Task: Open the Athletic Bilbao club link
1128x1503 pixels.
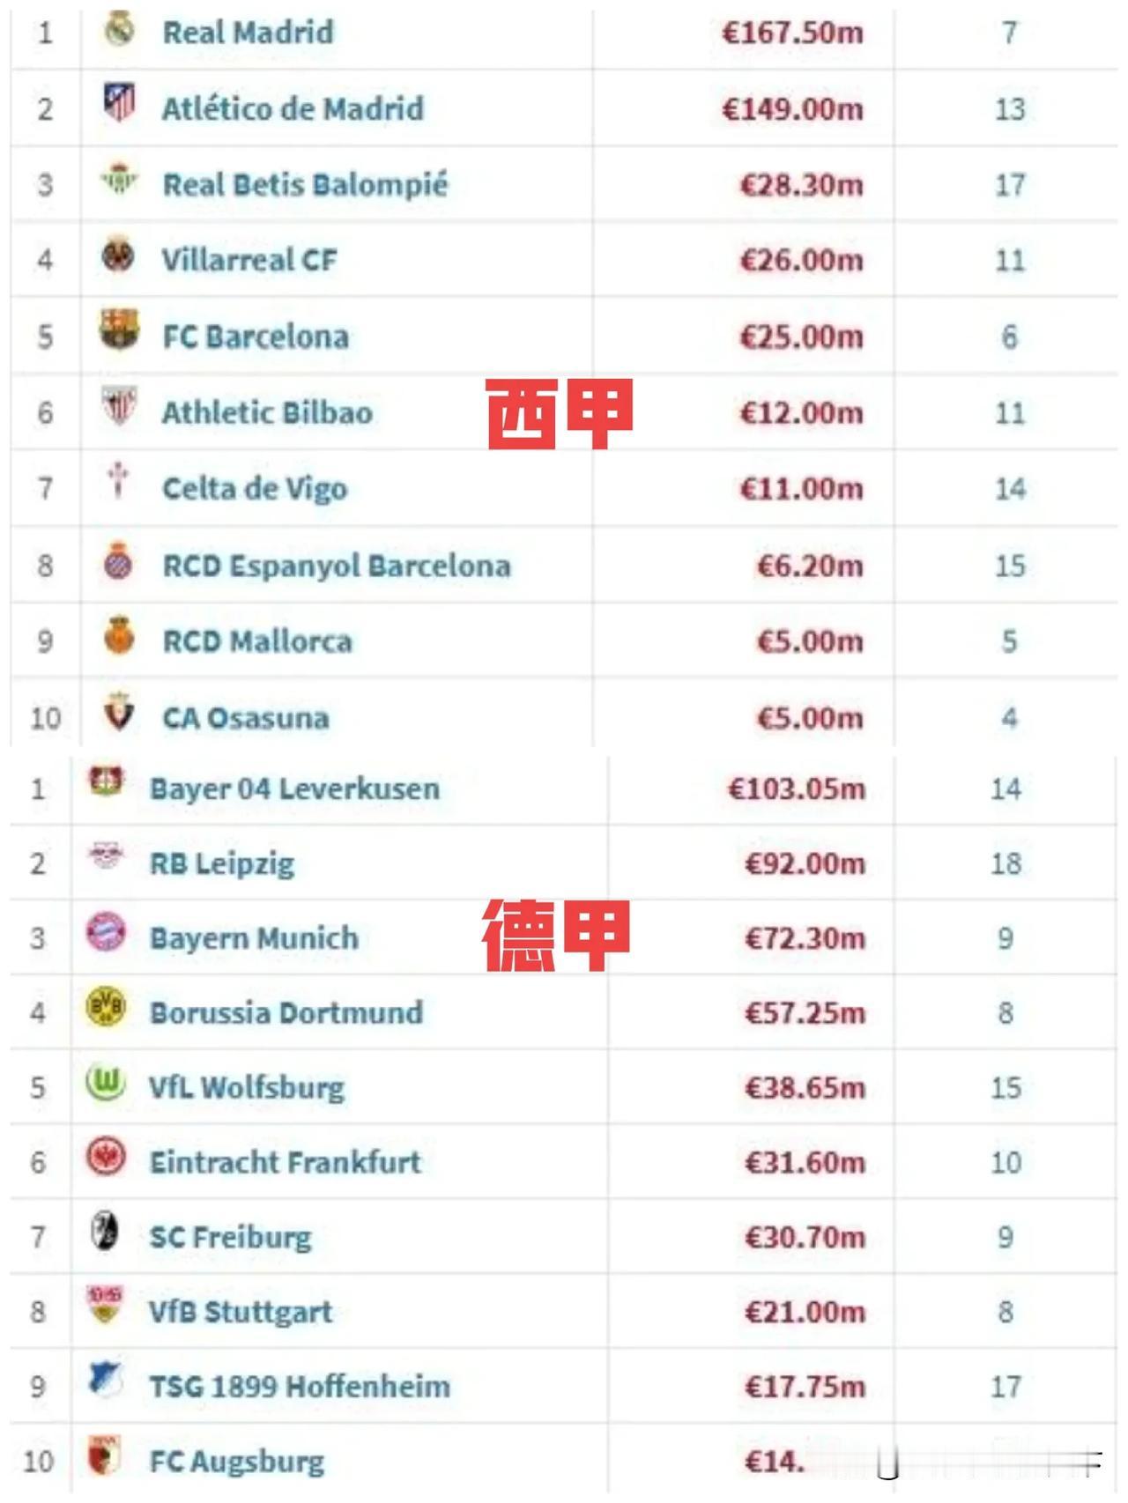Action: pyautogui.click(x=267, y=412)
